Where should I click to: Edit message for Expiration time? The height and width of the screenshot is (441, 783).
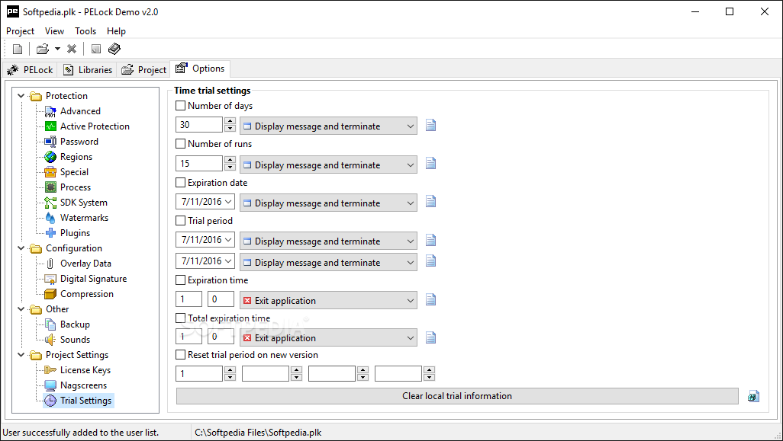[x=431, y=299]
